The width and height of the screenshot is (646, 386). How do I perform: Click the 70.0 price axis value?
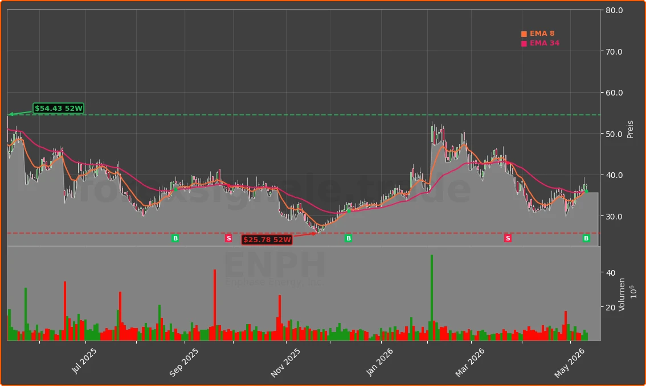[x=614, y=52]
